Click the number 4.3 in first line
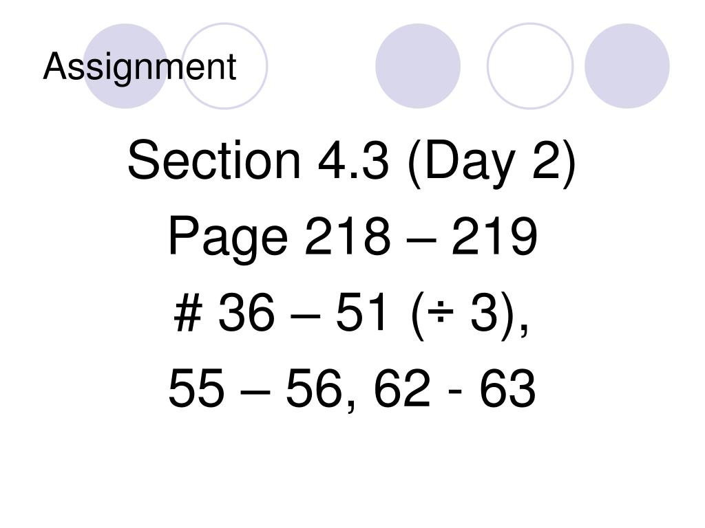705x528 pixels. (353, 159)
